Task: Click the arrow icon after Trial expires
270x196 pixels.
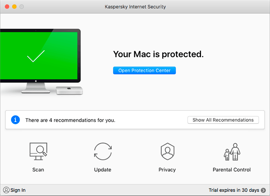Action: 263,190
